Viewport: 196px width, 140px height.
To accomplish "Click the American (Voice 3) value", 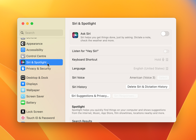I will (142, 78).
